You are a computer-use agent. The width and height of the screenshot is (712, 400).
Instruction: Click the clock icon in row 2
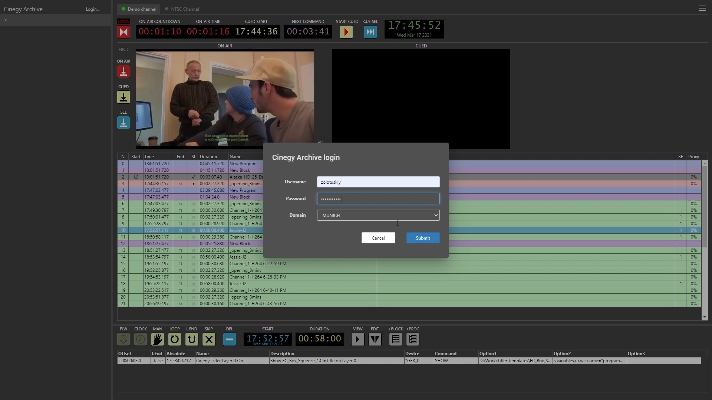[136, 177]
